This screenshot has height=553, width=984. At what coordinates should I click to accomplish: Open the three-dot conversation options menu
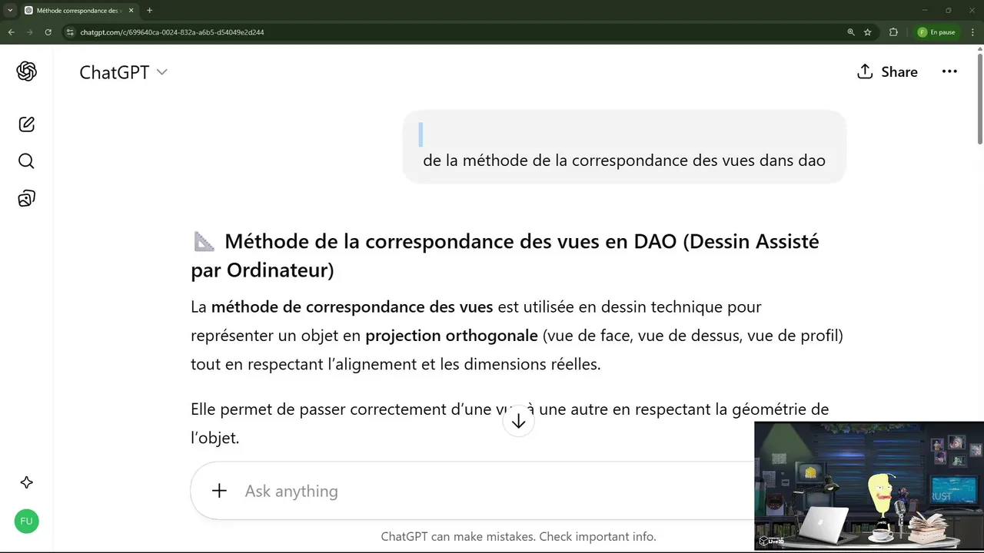(x=949, y=71)
